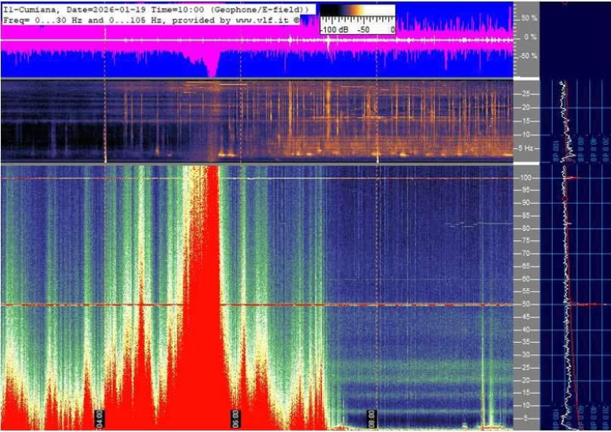Click the I1-Cumiana date title line
Image resolution: width=611 pixels, height=432 pixels.
(x=156, y=7)
